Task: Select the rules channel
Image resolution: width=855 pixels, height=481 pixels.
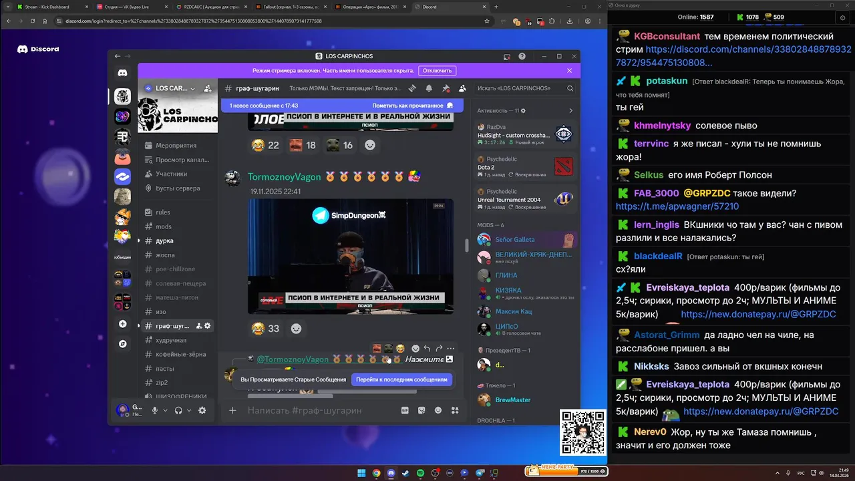Action: point(178,212)
